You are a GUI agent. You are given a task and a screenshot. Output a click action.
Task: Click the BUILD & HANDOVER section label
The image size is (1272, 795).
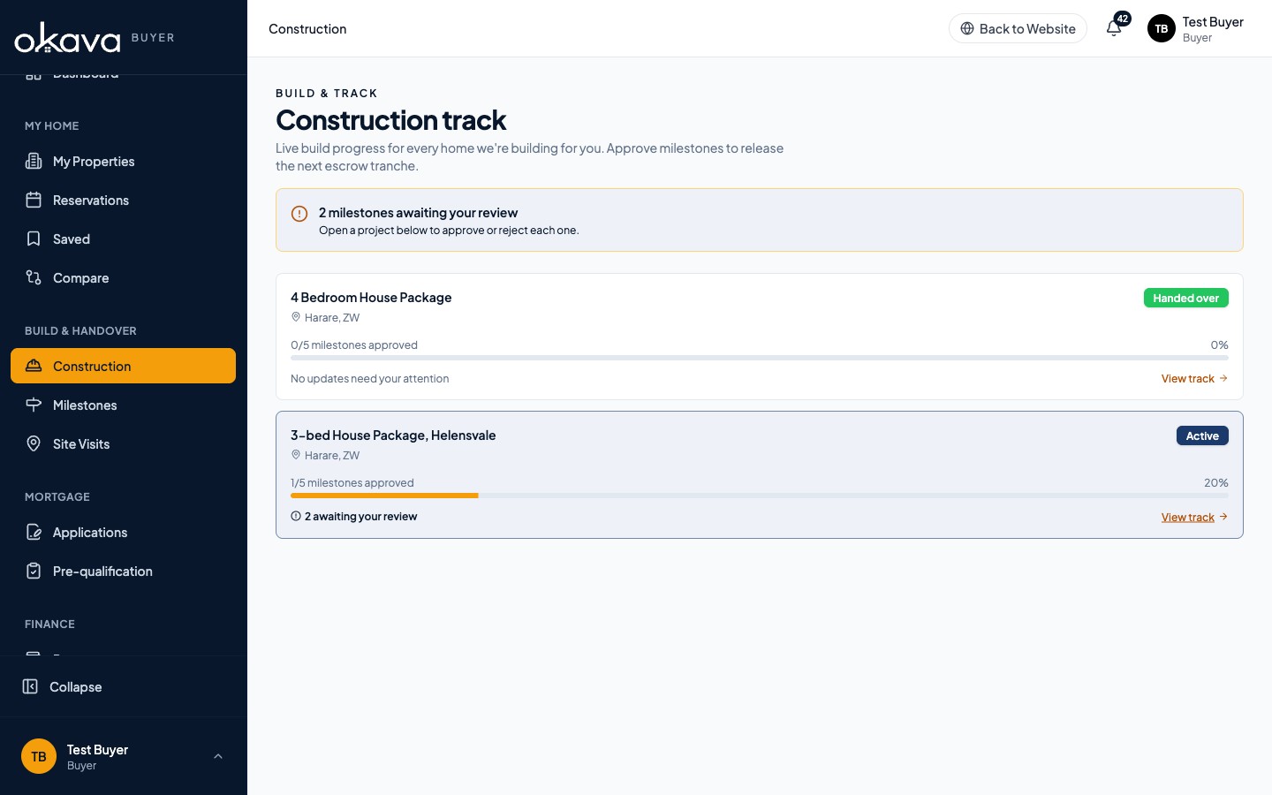pos(80,330)
